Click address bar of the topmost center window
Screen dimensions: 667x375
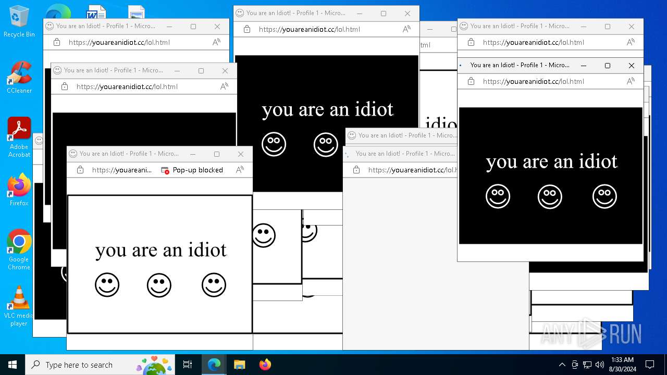[x=310, y=29]
